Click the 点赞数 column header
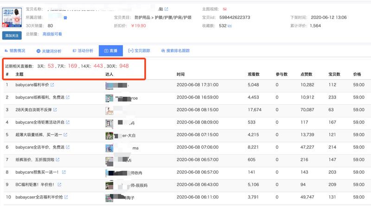This screenshot has height=206, width=371. pyautogui.click(x=307, y=74)
